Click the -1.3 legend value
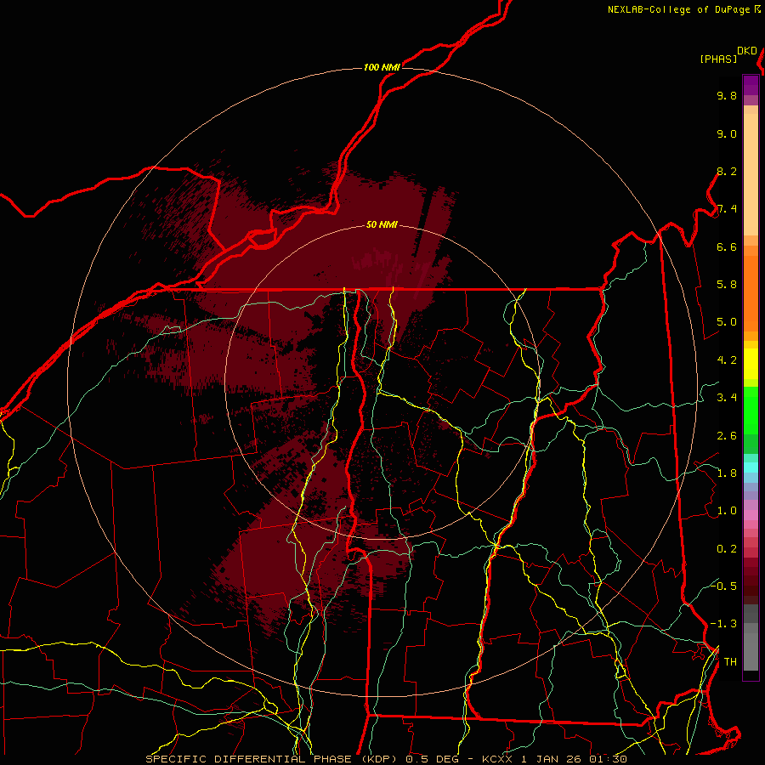Screen dimensions: 765x765 723,624
